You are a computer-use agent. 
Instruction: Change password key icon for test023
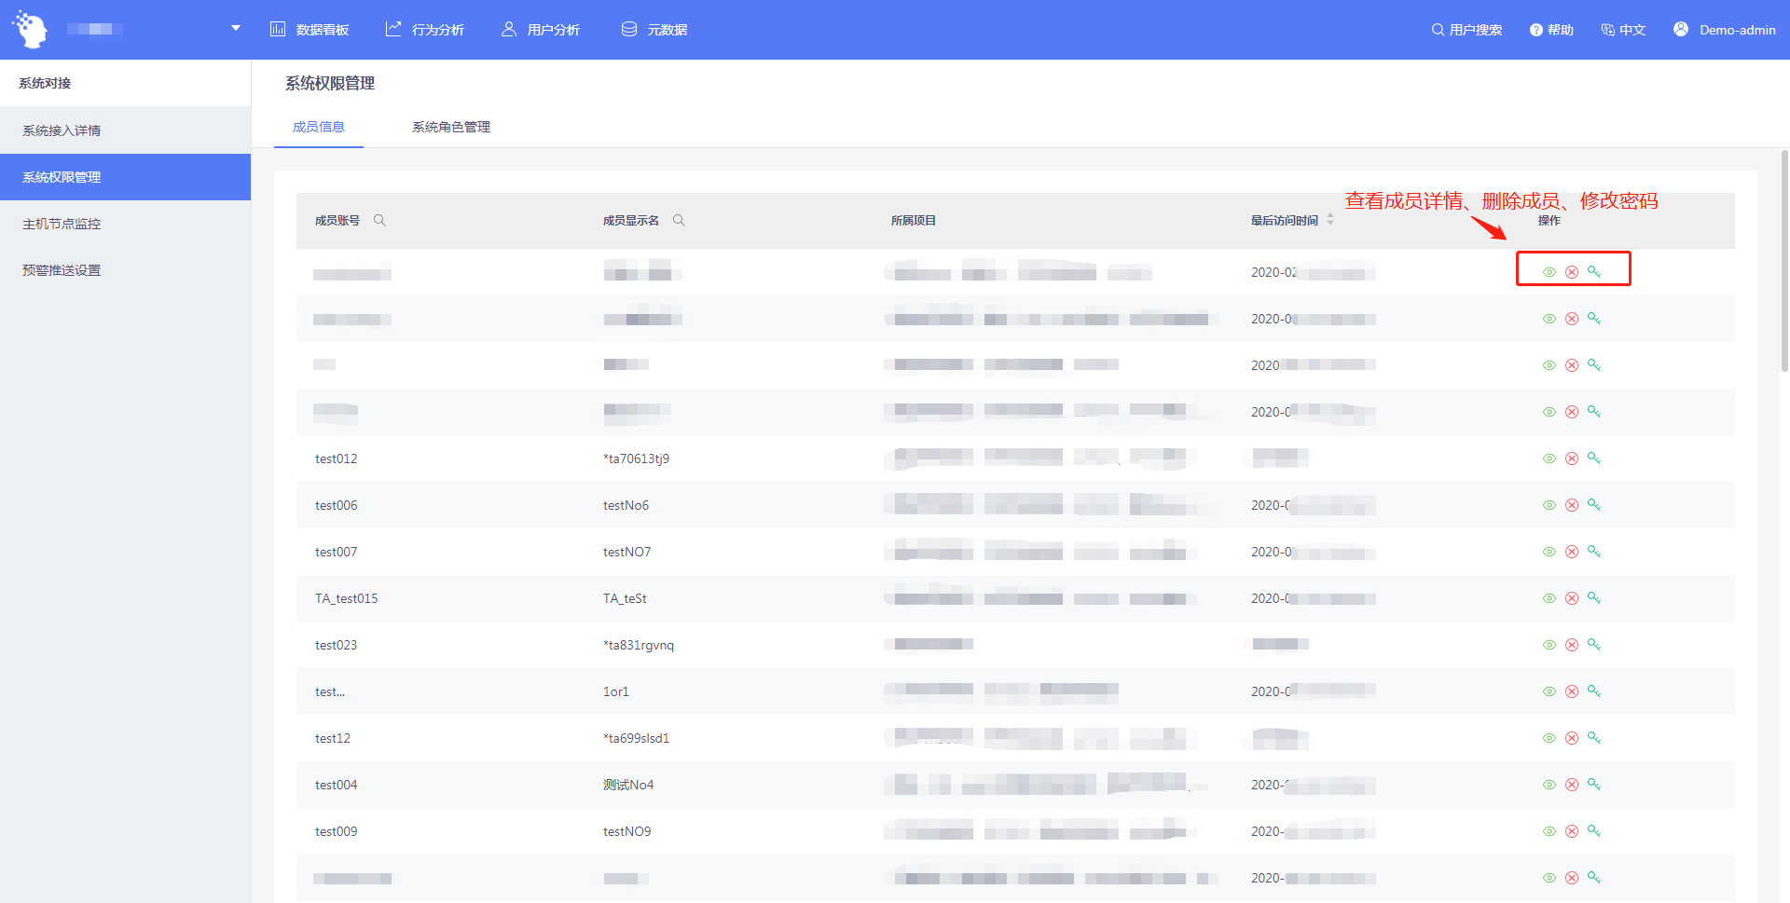tap(1594, 645)
